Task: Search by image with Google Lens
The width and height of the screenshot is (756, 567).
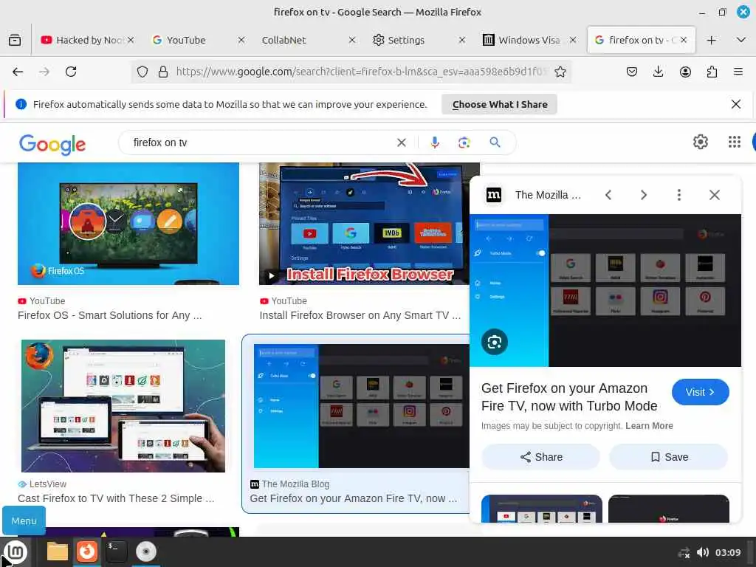Action: click(464, 142)
